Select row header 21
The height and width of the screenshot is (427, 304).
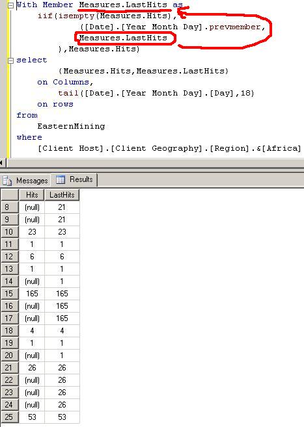pos(10,368)
